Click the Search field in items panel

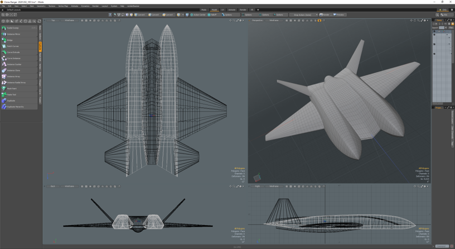(x=442, y=28)
